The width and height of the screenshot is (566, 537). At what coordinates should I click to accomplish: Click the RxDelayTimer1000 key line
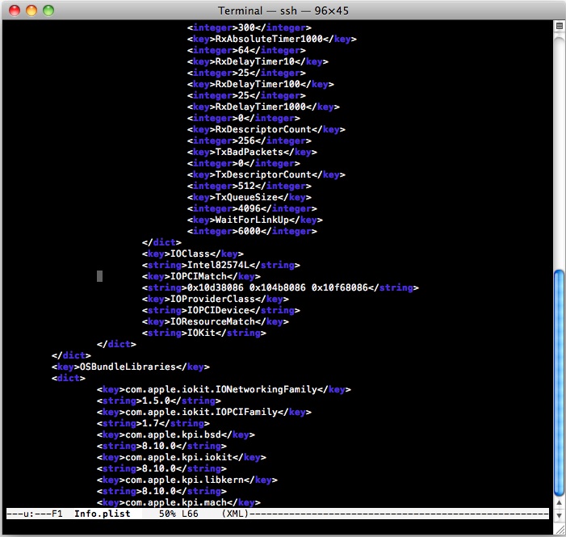263,107
